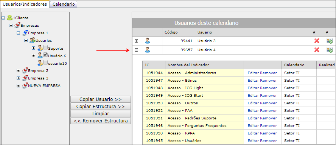Select the Suporte tree label
336x145 pixels.
pos(56,49)
